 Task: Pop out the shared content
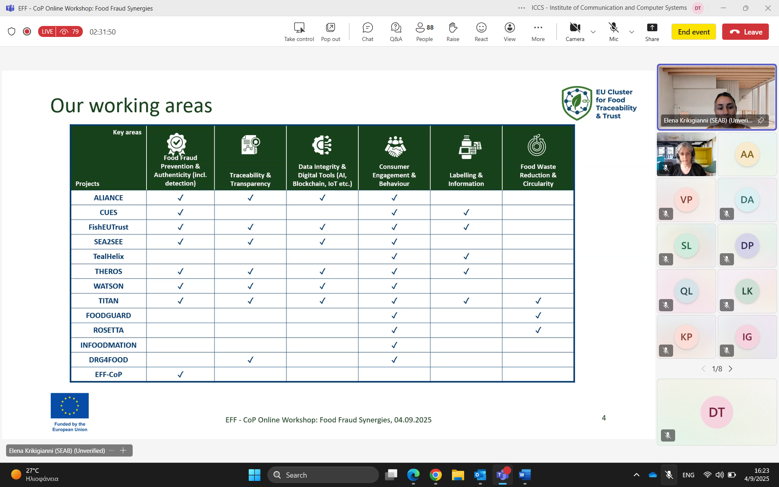(331, 32)
